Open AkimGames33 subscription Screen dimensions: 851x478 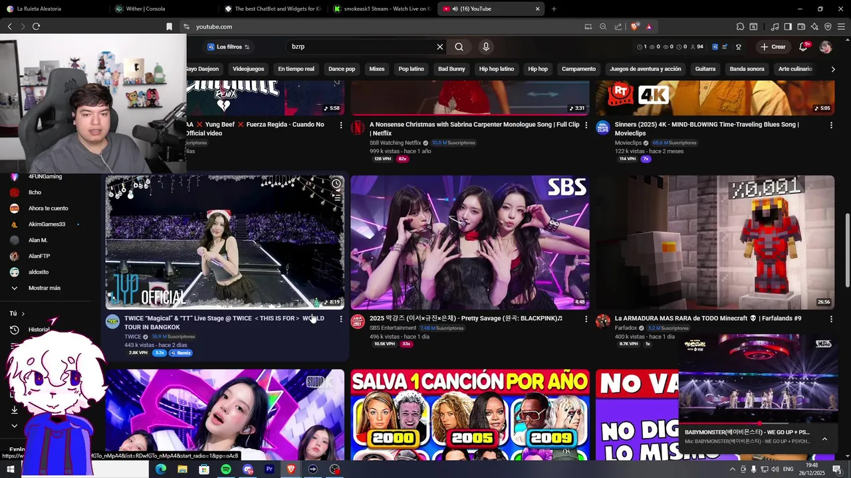point(47,224)
